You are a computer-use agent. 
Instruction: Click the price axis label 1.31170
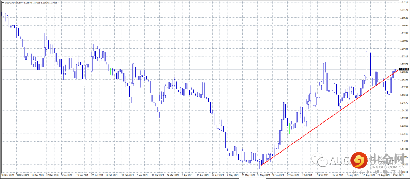(x=404, y=10)
